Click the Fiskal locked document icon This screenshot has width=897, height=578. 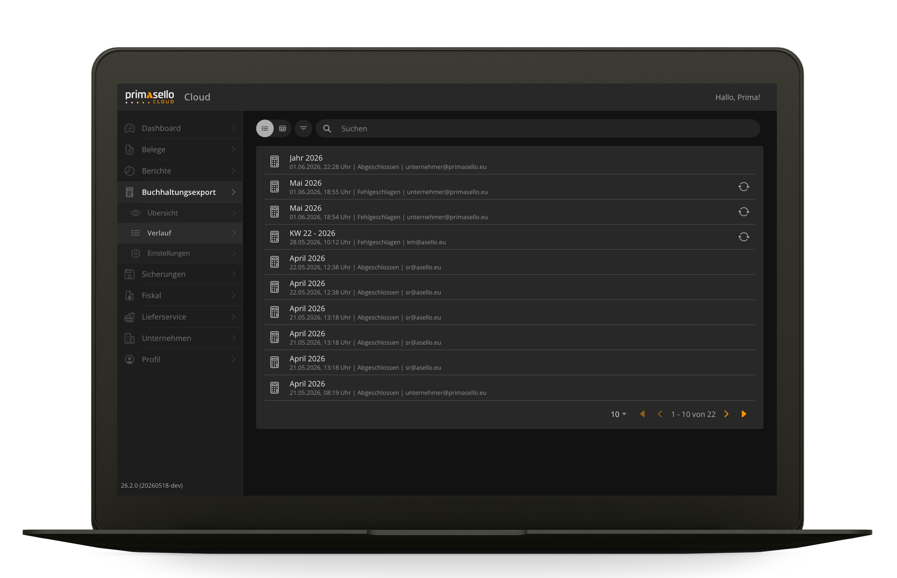coord(130,295)
